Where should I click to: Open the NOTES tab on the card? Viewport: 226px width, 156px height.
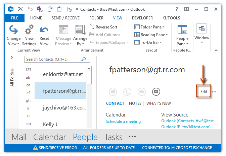[x=135, y=103]
